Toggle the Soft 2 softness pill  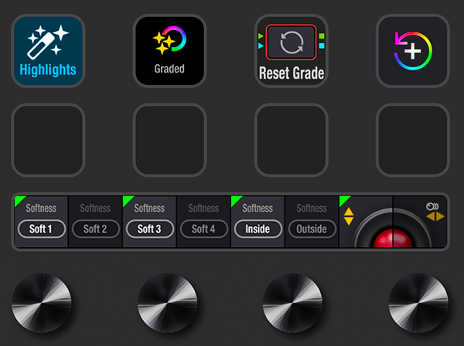pos(96,229)
